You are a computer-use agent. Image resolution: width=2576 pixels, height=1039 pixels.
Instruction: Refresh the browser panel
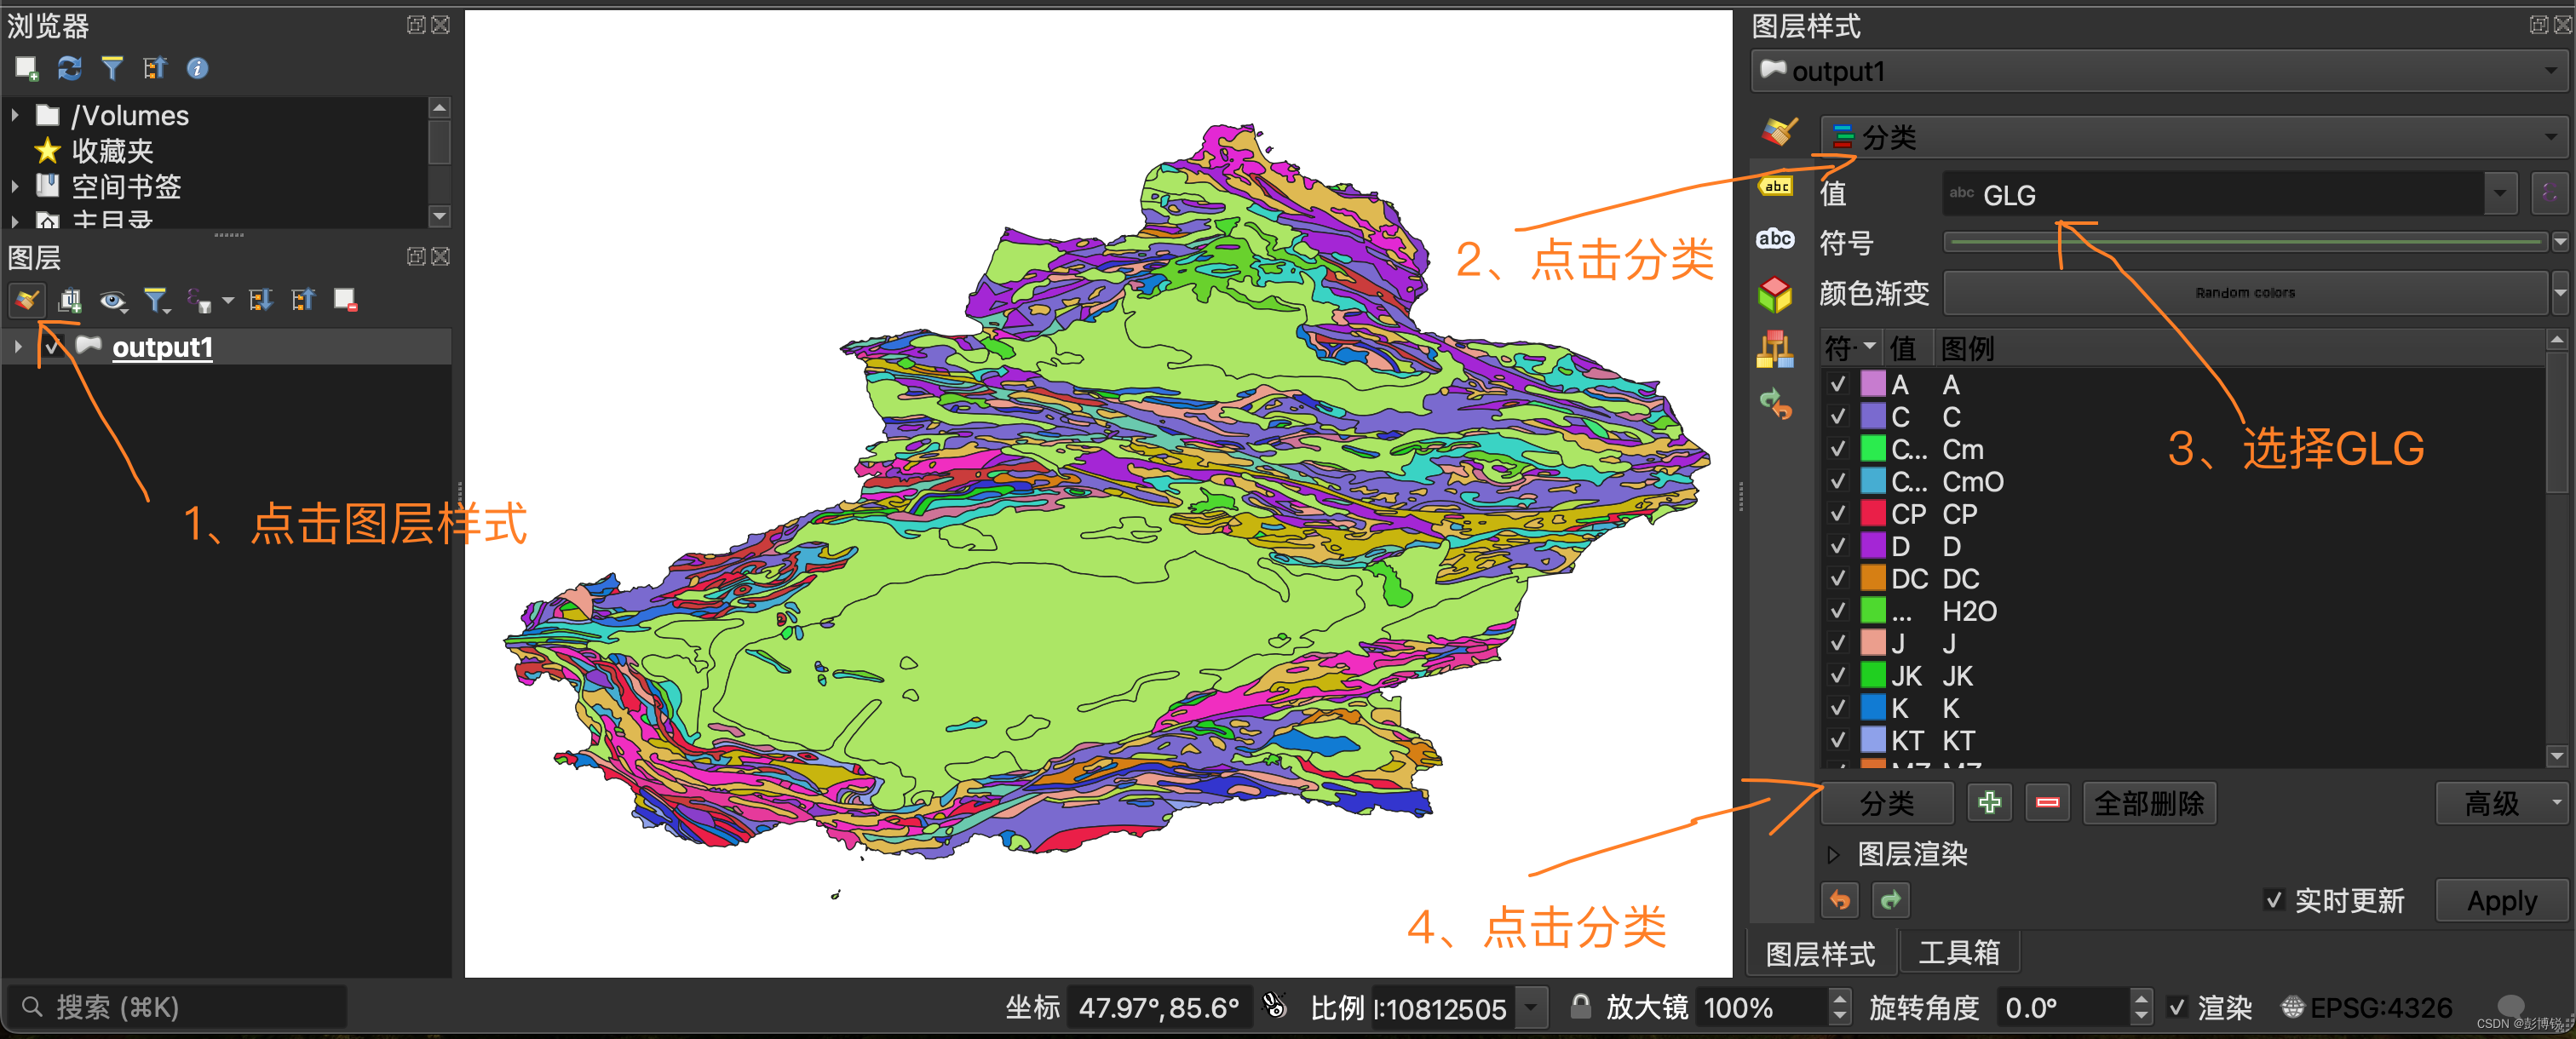(68, 68)
